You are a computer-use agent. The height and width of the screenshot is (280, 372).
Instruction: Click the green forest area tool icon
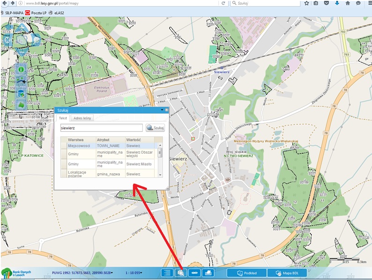click(22, 105)
